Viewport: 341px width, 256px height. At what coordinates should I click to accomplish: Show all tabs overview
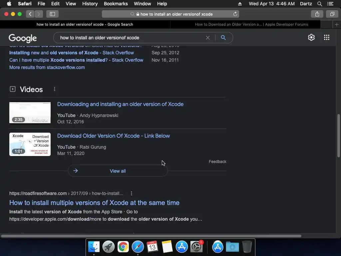(332, 14)
